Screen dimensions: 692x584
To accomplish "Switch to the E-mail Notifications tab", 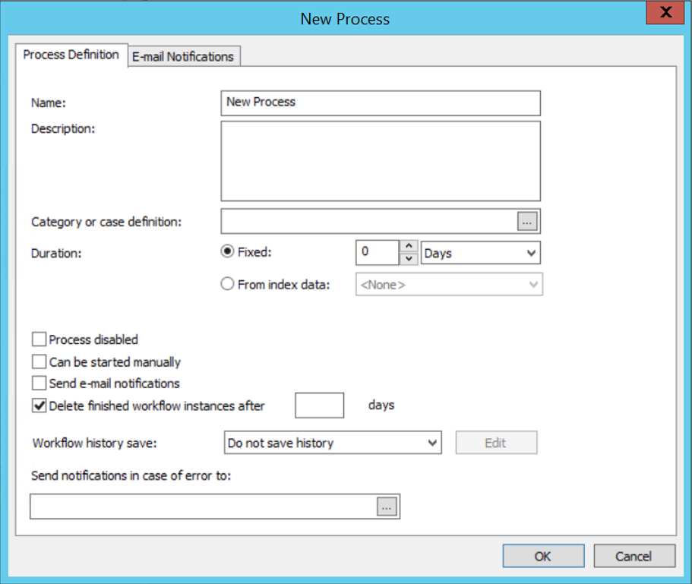I will tap(183, 55).
